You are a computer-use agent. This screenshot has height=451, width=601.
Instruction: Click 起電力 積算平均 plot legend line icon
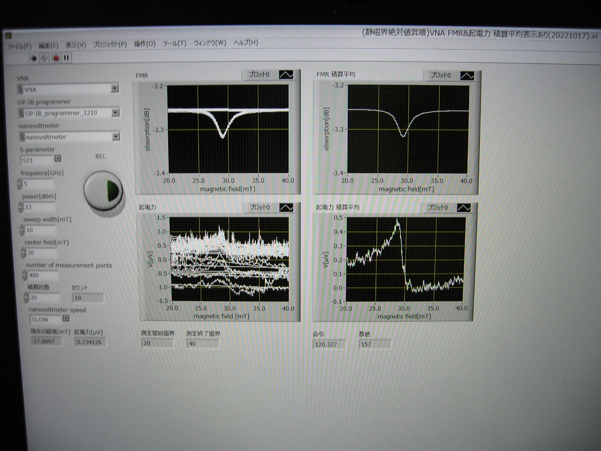coord(464,207)
